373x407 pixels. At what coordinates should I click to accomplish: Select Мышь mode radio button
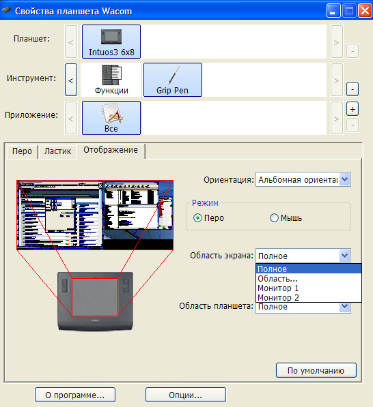click(274, 217)
